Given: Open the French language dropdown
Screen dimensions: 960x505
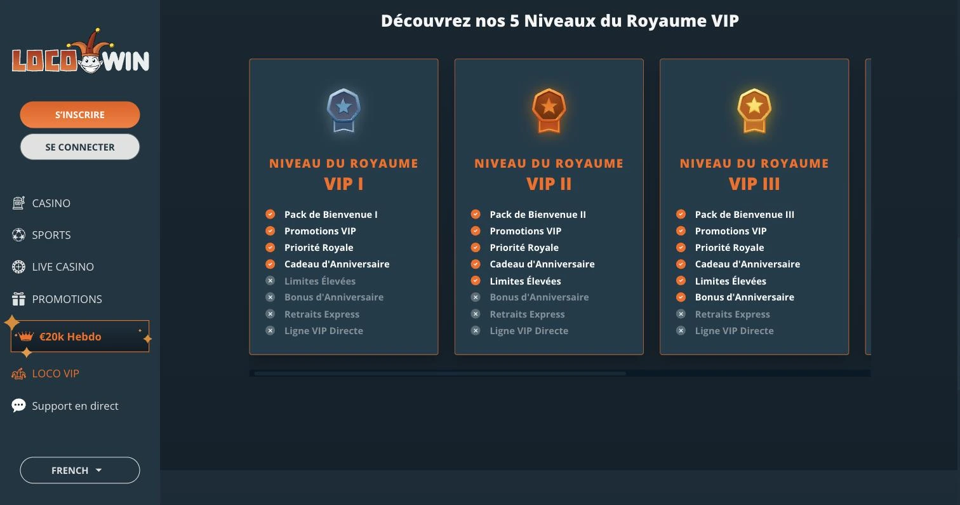Looking at the screenshot, I should [80, 470].
